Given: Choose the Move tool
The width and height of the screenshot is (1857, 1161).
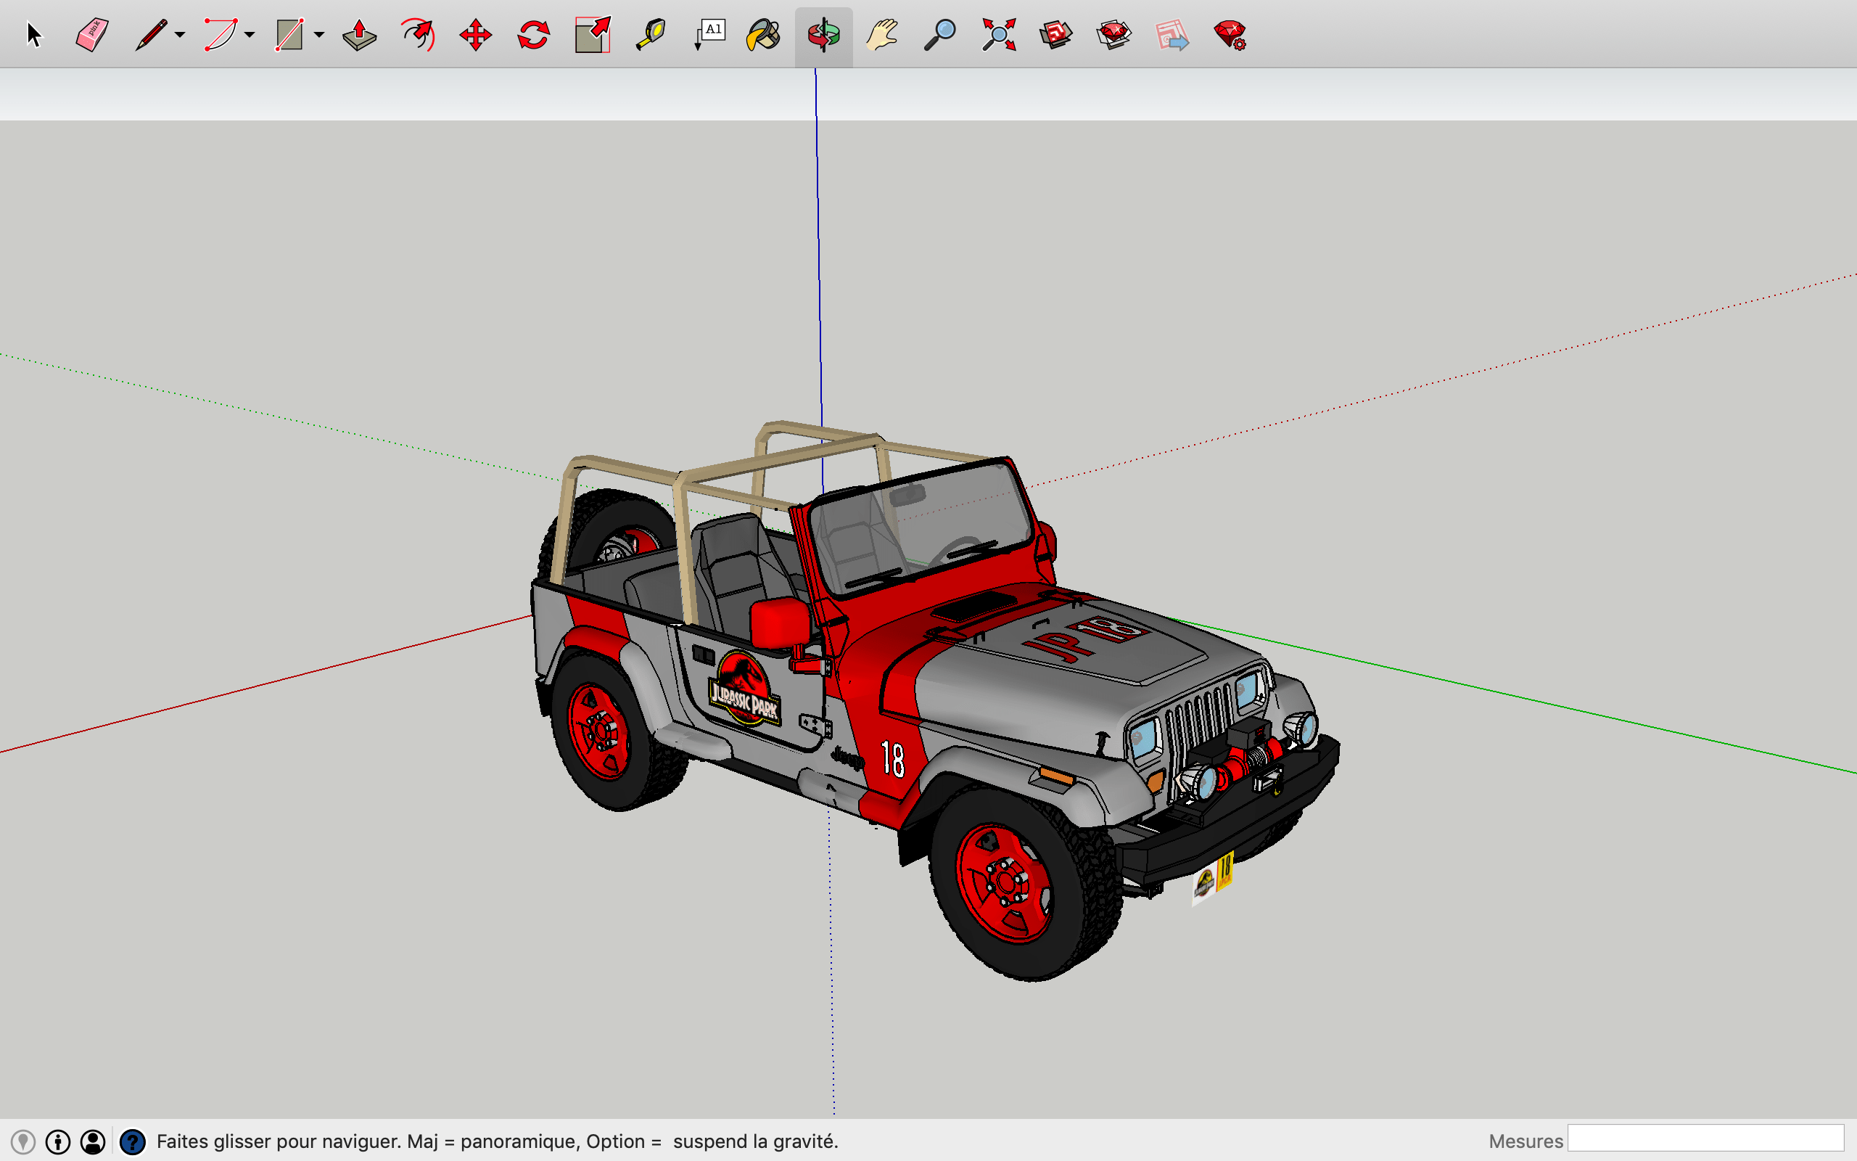Looking at the screenshot, I should [x=476, y=36].
